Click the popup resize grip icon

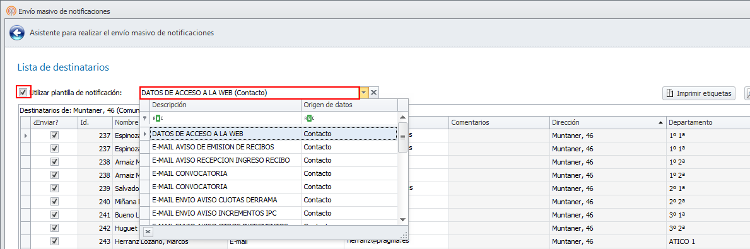click(x=404, y=235)
